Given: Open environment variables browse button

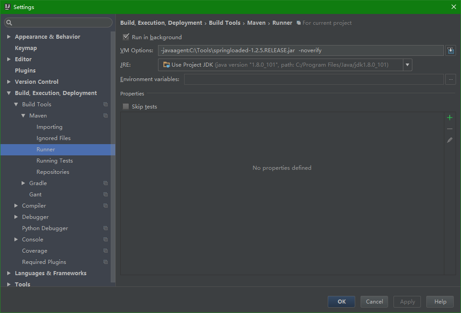Looking at the screenshot, I should (450, 79).
